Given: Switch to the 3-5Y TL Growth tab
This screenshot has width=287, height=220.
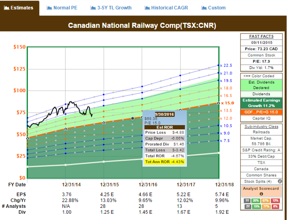Looking at the screenshot, I should click(x=111, y=8).
